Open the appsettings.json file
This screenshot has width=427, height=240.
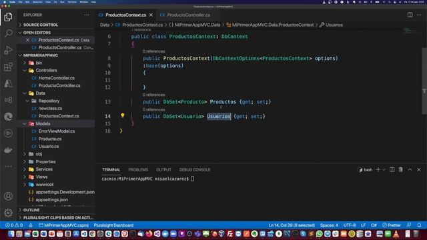52,200
